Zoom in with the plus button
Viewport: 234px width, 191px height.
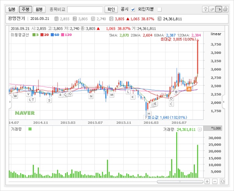[207, 181]
